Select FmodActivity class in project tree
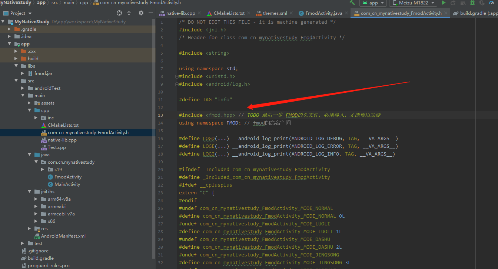 pyautogui.click(x=68, y=177)
